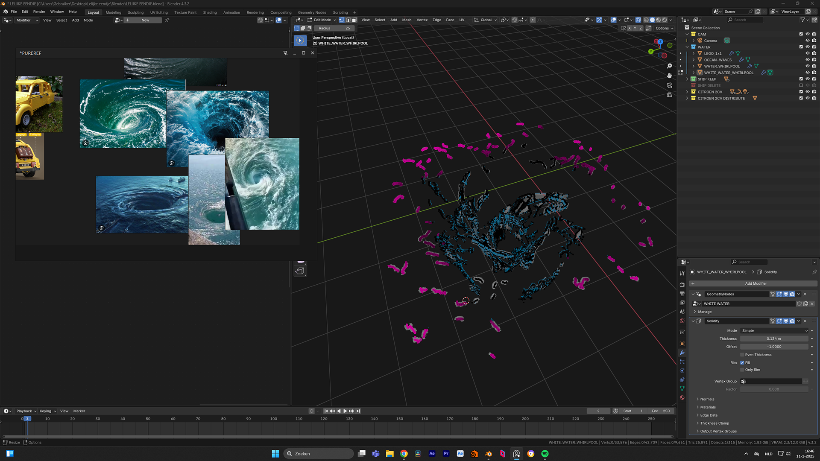
Task: Open the Material properties tab icon
Action: click(x=682, y=398)
